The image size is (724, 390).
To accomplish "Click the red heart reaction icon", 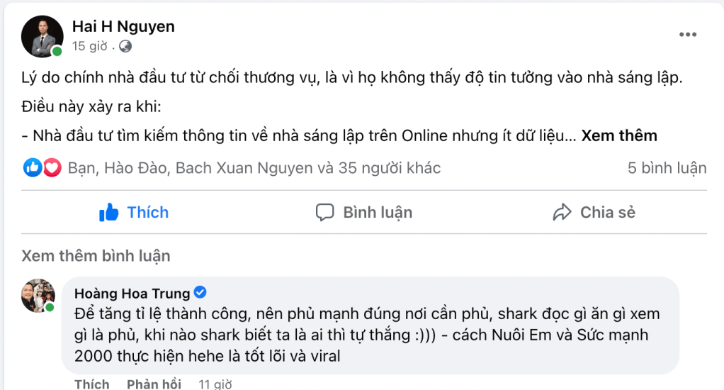I will [x=52, y=168].
